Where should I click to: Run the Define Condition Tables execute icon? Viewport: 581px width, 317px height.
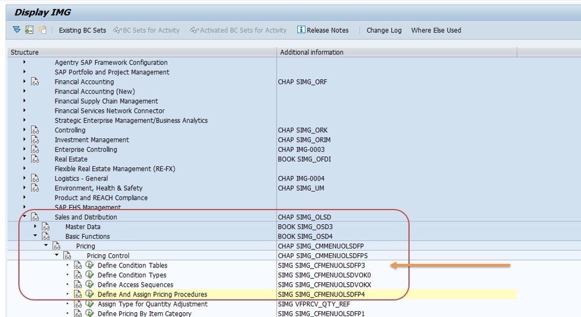point(90,266)
